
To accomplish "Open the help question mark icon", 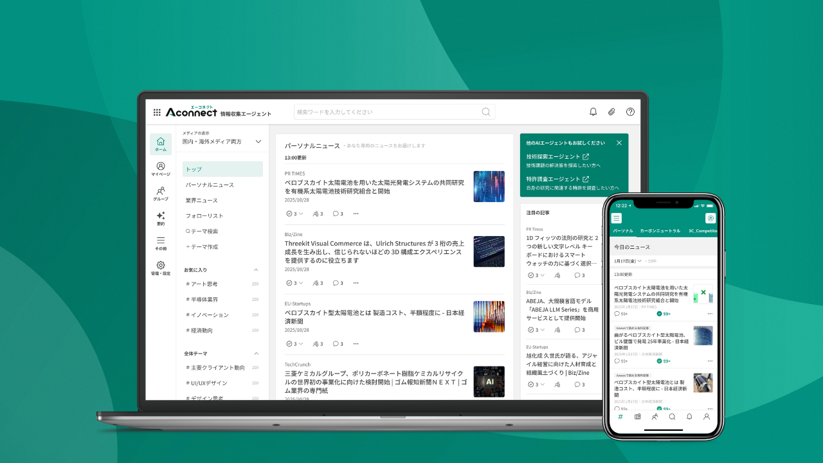I will (x=630, y=112).
